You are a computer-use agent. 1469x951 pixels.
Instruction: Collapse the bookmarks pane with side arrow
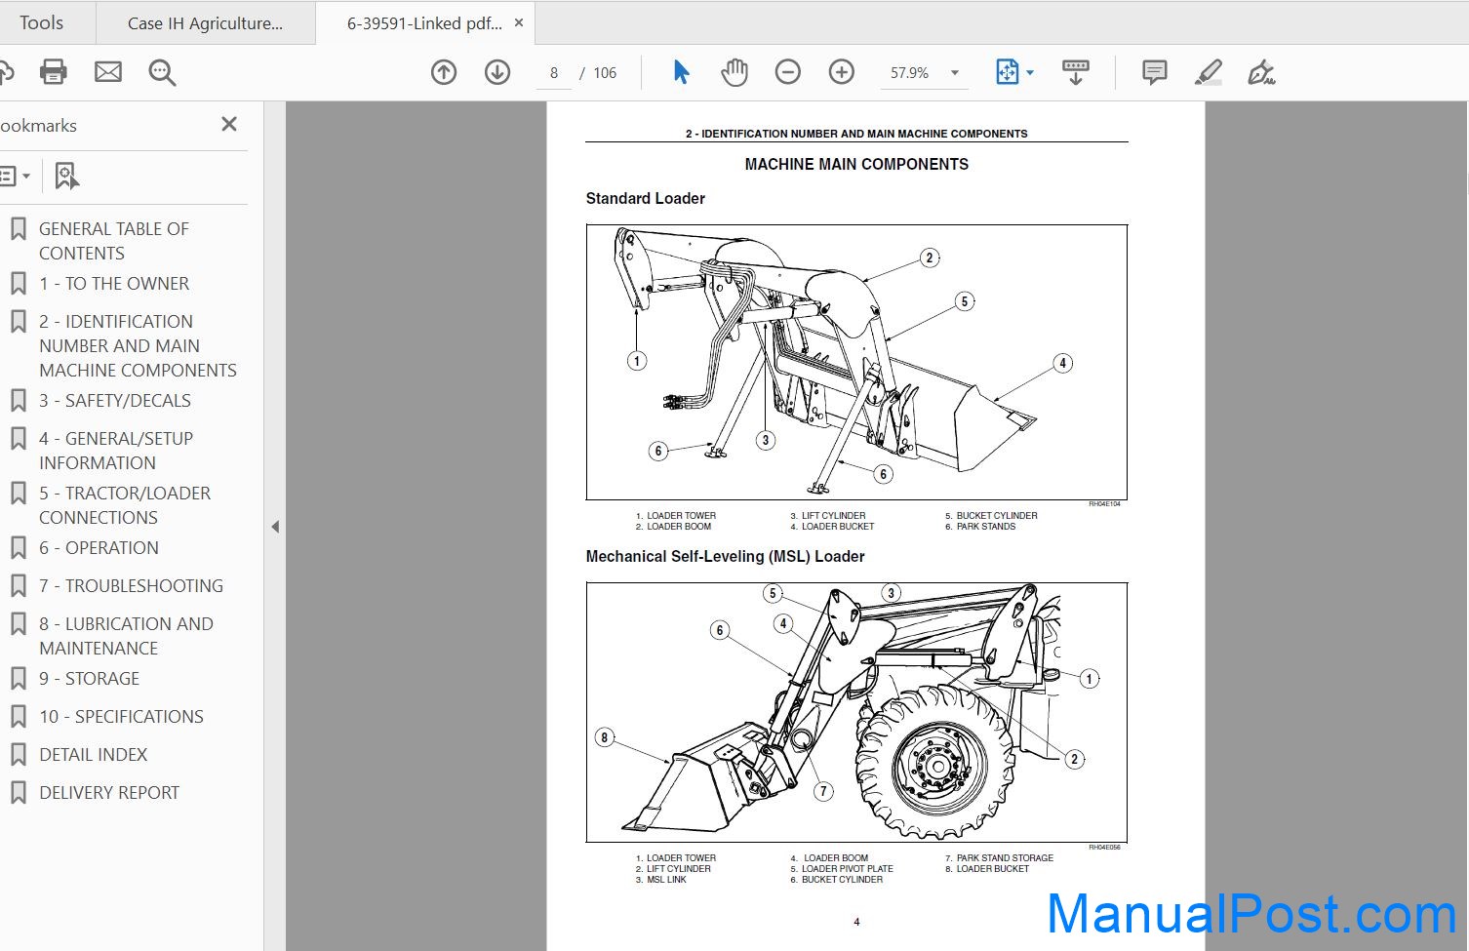coord(275,527)
